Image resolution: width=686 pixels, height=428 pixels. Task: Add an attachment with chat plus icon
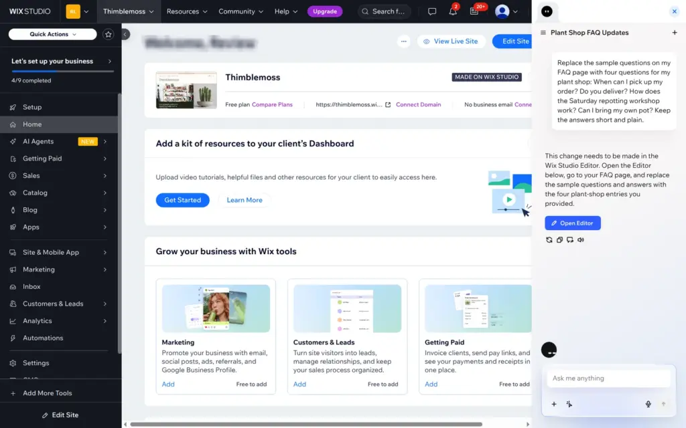pos(554,404)
